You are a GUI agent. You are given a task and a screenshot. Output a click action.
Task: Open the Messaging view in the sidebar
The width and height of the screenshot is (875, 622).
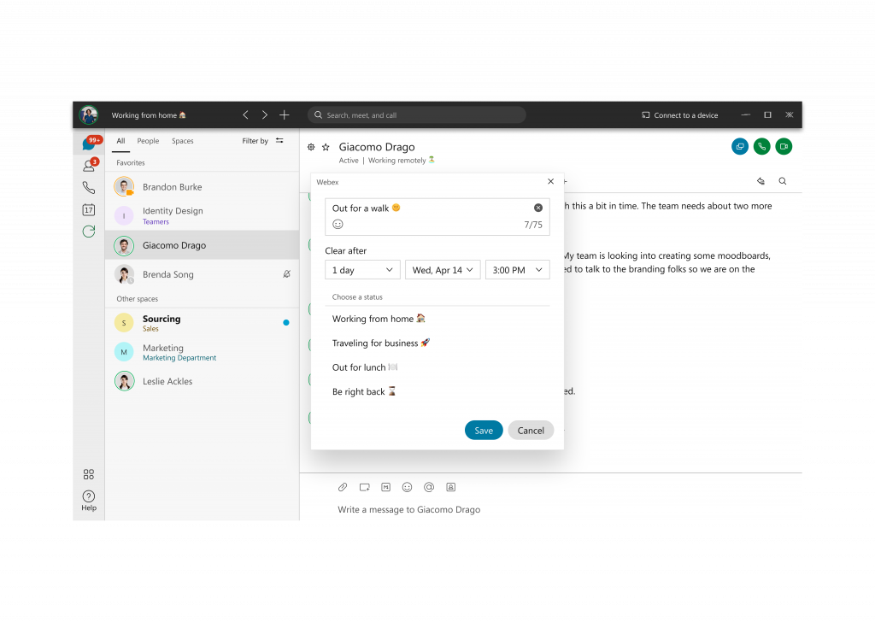(x=90, y=144)
